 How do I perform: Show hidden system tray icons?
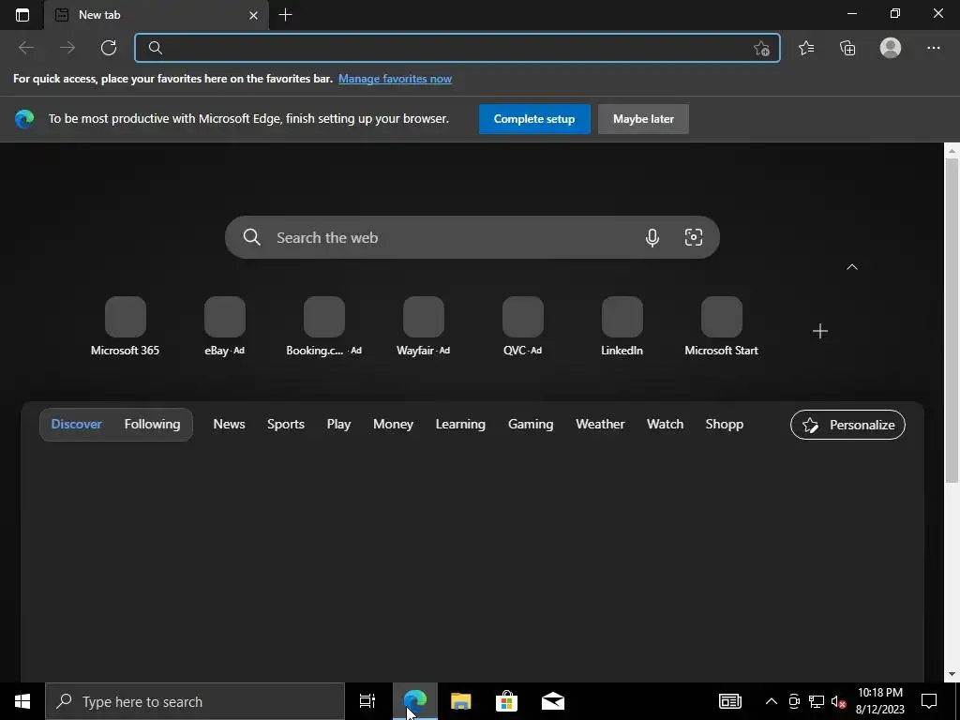click(772, 701)
